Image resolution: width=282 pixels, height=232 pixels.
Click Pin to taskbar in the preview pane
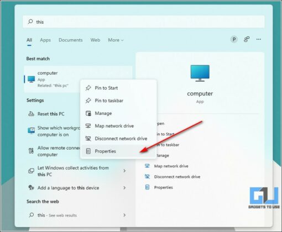[x=168, y=145]
